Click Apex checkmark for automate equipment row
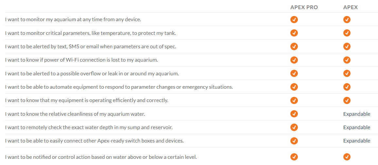378x165 pixels. 347,87
